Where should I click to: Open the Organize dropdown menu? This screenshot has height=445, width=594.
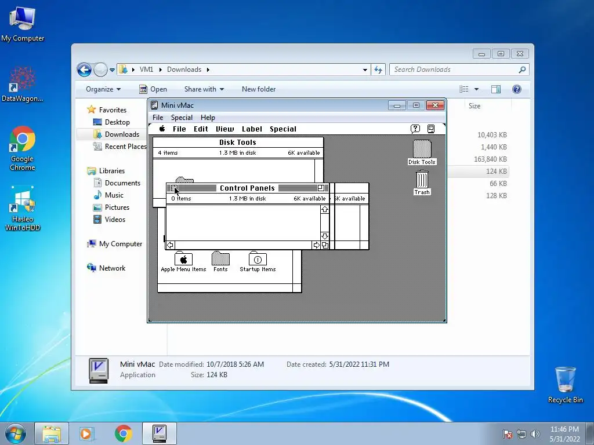tap(103, 89)
